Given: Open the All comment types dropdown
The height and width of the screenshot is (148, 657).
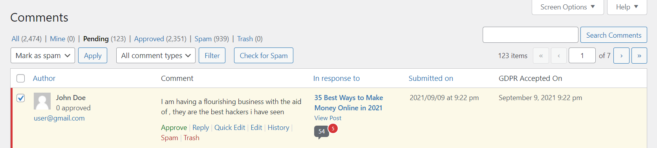Looking at the screenshot, I should tap(156, 55).
